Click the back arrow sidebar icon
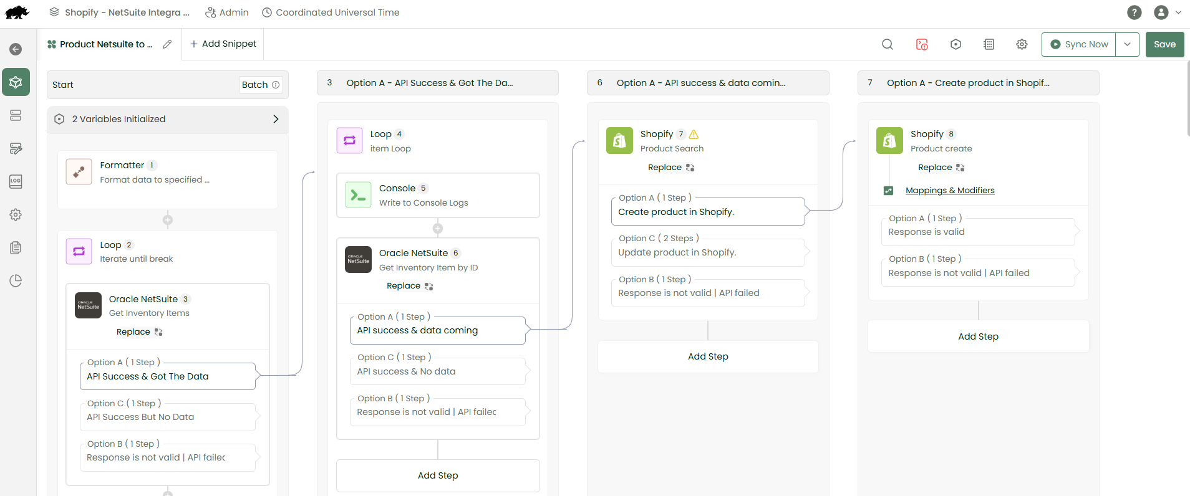Viewport: 1190px width, 496px height. 16,49
